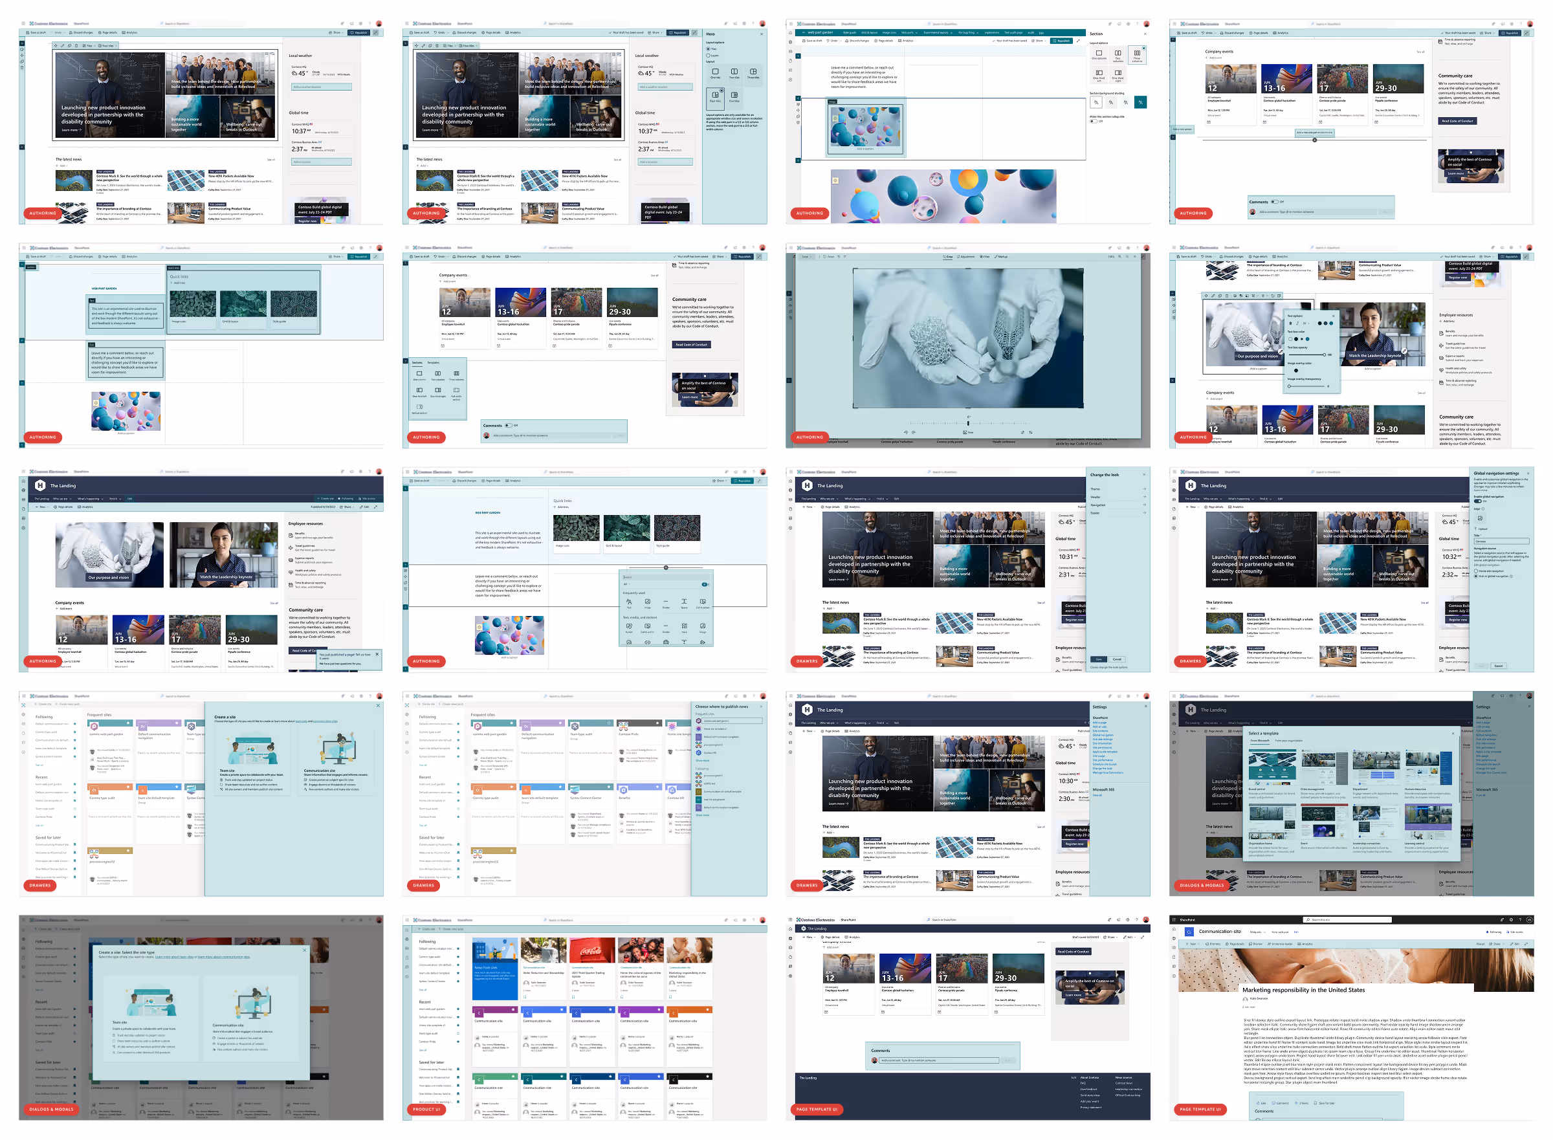Open the Experimental layouts dropdown

(x=938, y=33)
